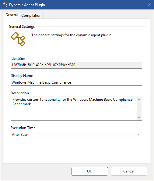Click the Execution Time label
This screenshot has height=181, width=154.
click(23, 128)
